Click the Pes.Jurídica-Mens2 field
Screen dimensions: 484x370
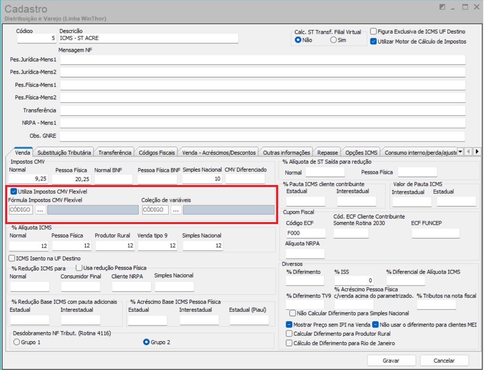pyautogui.click(x=263, y=72)
